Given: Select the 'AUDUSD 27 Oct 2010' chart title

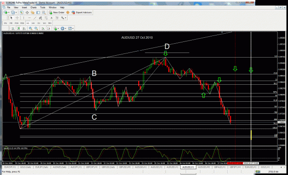Looking at the screenshot, I should pyautogui.click(x=137, y=37).
